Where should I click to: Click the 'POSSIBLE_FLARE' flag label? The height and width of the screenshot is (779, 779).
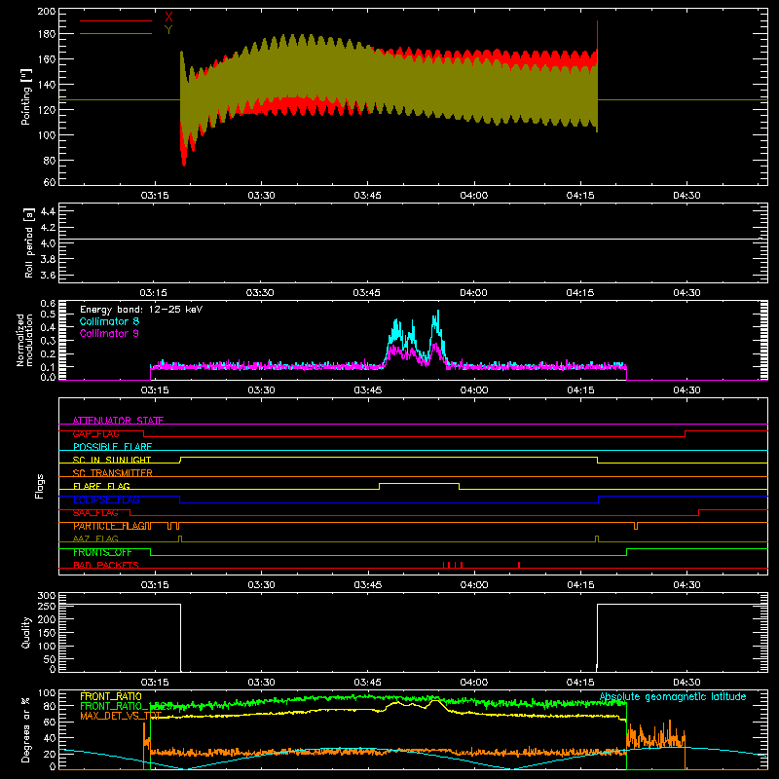pos(112,447)
